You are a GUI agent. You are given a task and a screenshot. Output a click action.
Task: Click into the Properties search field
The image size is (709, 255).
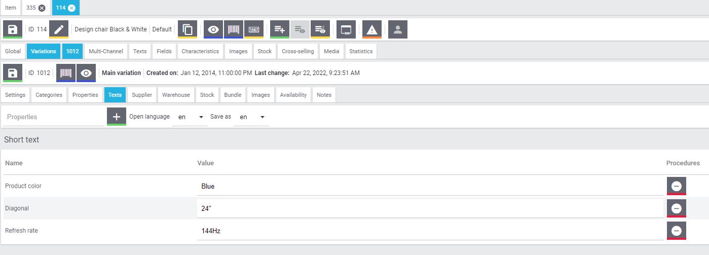click(x=53, y=117)
